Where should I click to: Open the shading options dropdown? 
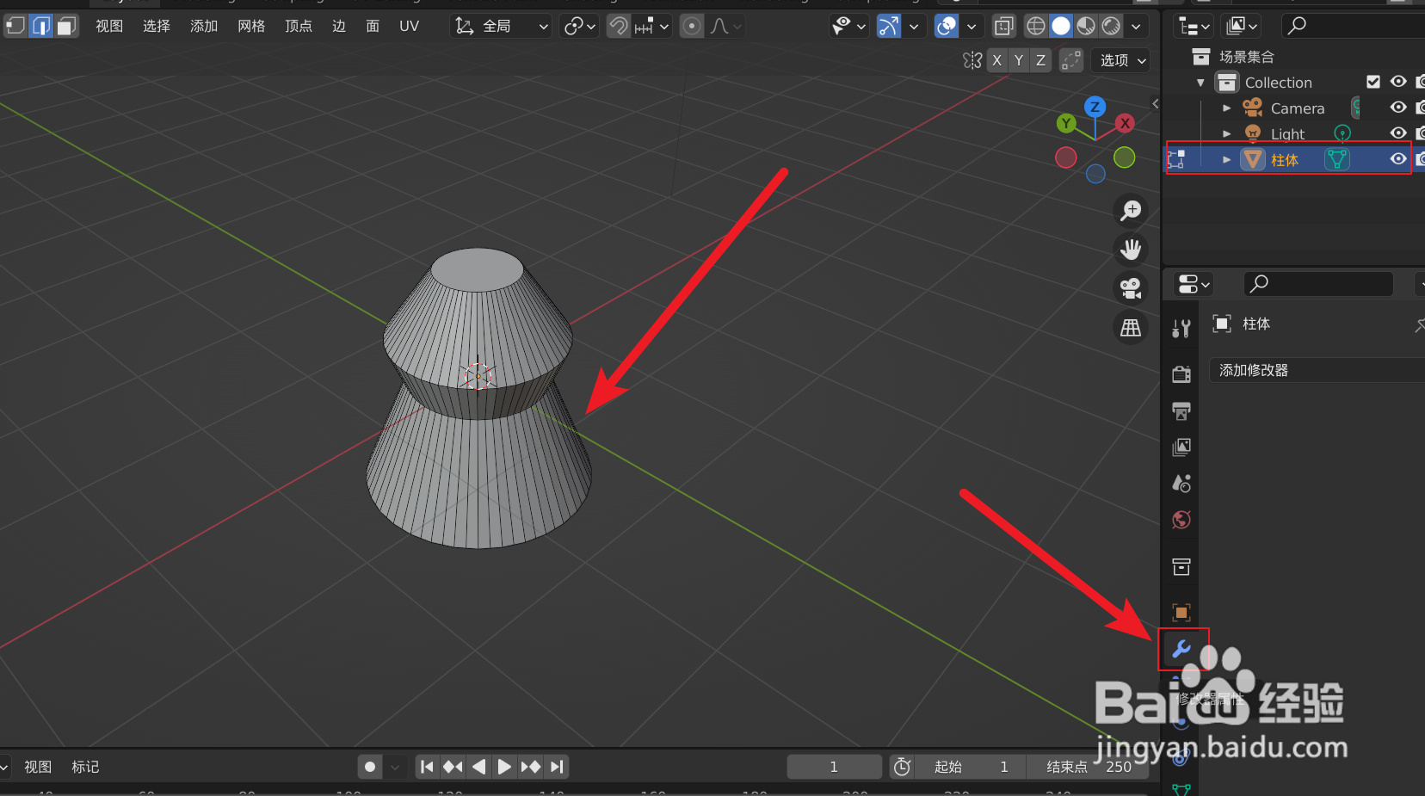(x=1136, y=26)
